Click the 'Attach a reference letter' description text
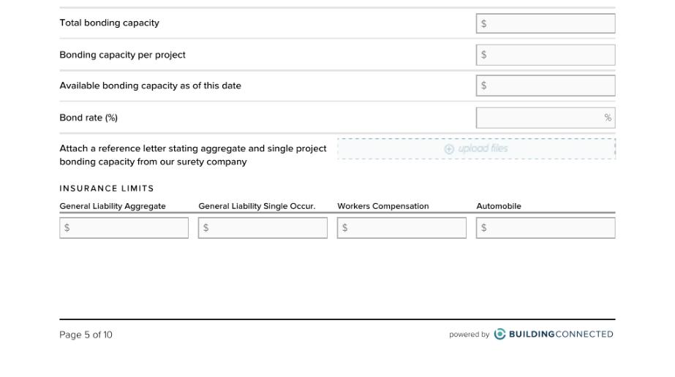This screenshot has width=675, height=377. [x=193, y=155]
